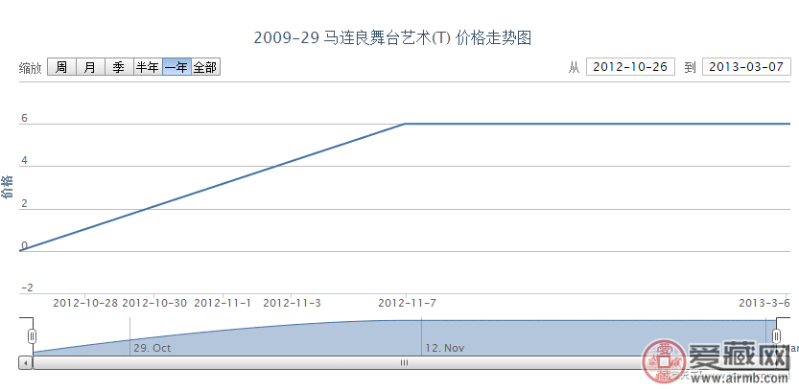Click the chart title 2009-29 马连良舞台艺术
The image size is (799, 391).
tap(393, 38)
